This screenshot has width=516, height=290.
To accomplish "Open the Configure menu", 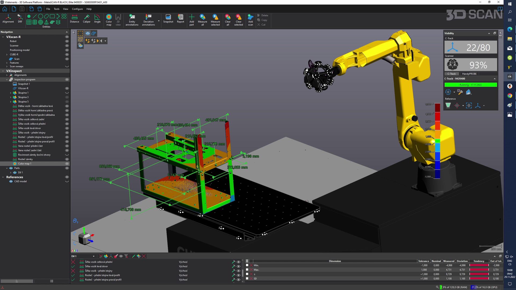I will tap(77, 9).
